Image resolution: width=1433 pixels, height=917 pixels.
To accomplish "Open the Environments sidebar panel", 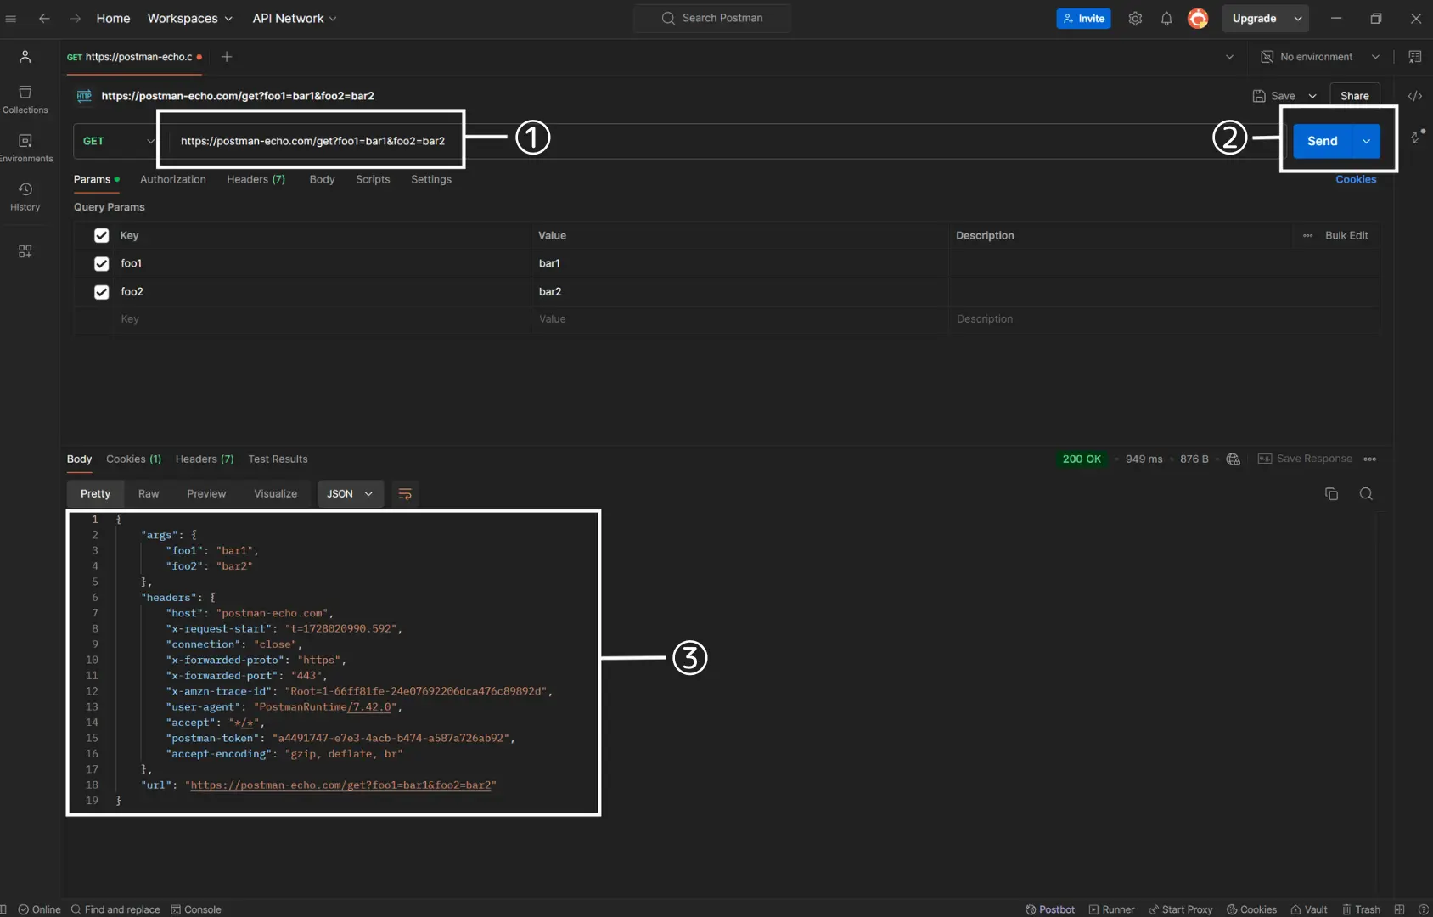I will (x=25, y=149).
